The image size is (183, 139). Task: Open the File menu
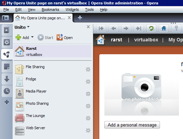tap(6, 9)
